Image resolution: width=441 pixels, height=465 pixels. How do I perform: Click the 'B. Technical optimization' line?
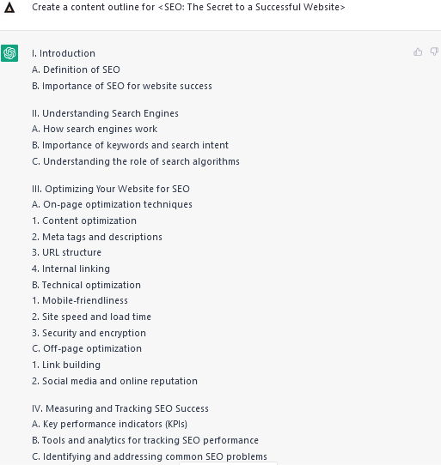click(x=86, y=285)
